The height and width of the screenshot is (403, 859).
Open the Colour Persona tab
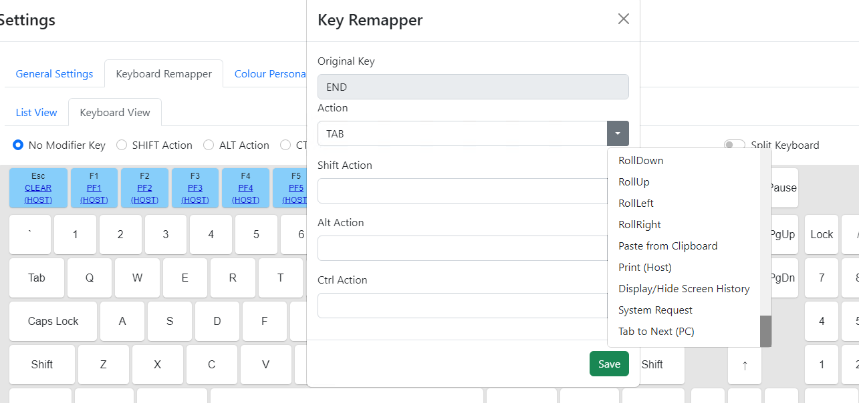point(270,73)
